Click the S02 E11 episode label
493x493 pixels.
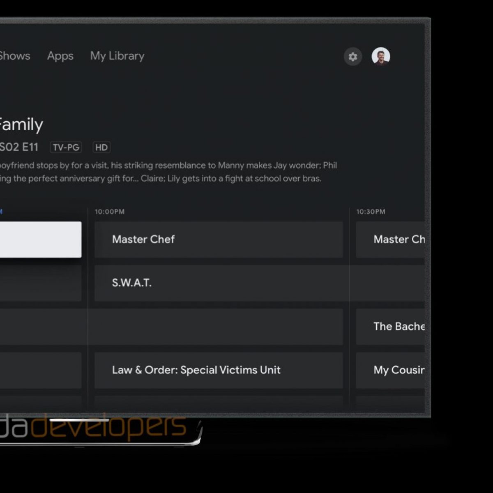pyautogui.click(x=19, y=147)
